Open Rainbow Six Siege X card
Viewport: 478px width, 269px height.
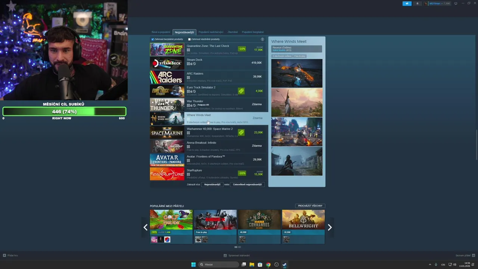[215, 227]
